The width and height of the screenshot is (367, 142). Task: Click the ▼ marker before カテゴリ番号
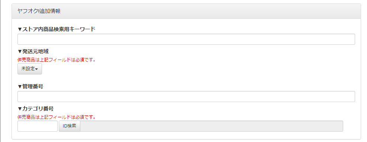click(x=20, y=109)
